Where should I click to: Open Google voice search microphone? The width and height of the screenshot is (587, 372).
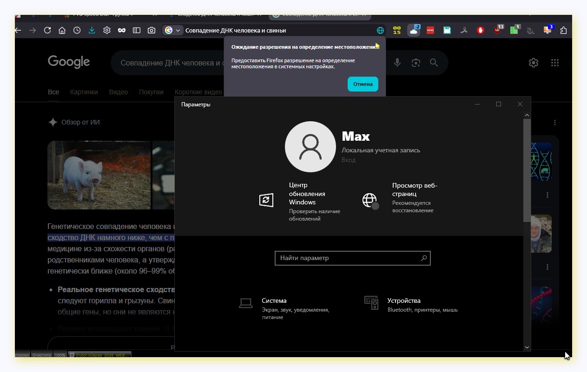pyautogui.click(x=397, y=63)
